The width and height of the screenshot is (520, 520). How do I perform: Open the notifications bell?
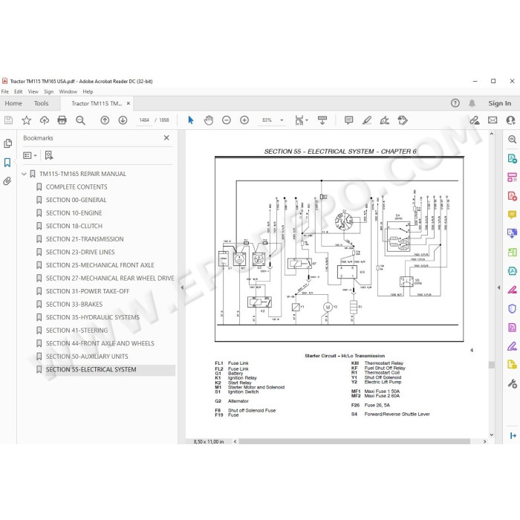click(x=472, y=103)
